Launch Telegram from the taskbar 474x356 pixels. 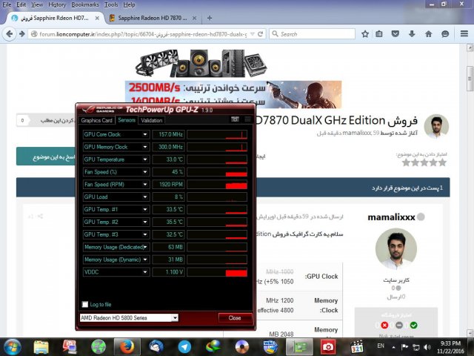pyautogui.click(x=184, y=346)
